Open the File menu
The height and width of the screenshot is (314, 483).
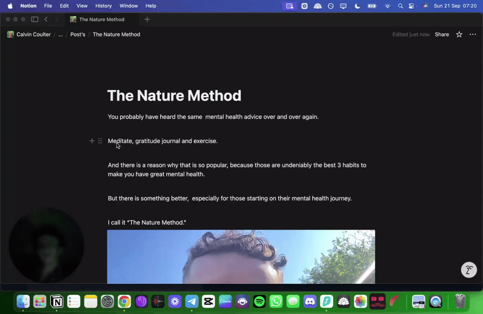coord(48,6)
